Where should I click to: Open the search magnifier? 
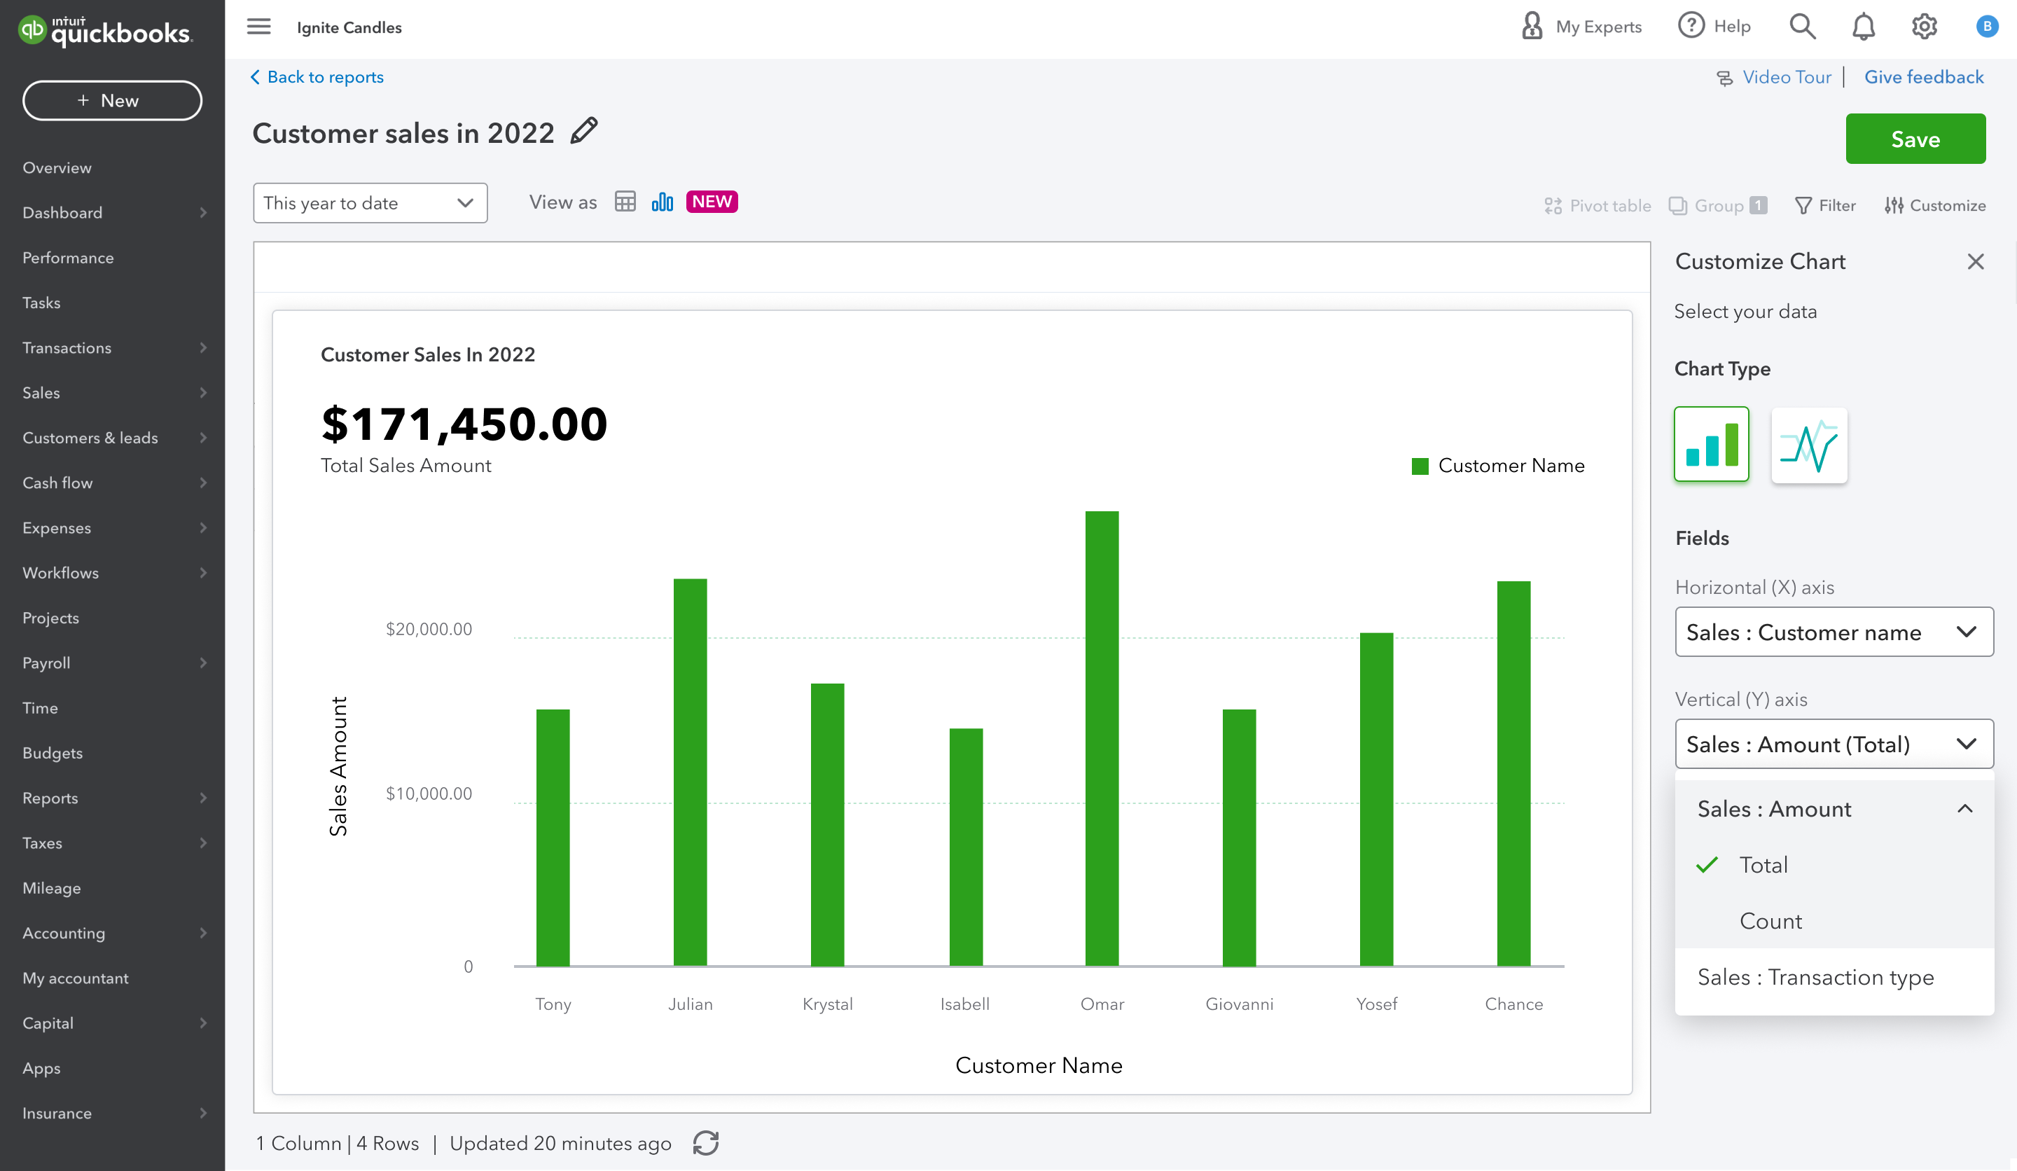[1802, 27]
